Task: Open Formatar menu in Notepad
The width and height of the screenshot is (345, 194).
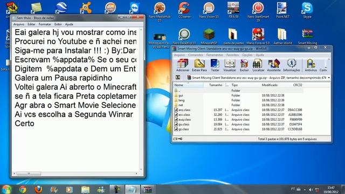Action: (x=45, y=24)
